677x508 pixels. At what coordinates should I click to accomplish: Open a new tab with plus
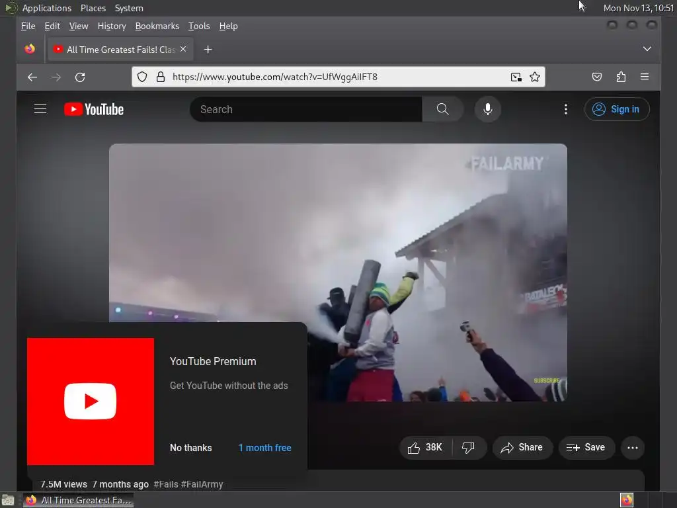[x=208, y=50]
